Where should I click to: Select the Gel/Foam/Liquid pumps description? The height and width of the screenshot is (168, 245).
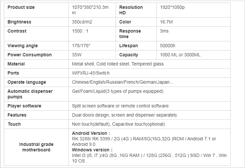coord(118,91)
